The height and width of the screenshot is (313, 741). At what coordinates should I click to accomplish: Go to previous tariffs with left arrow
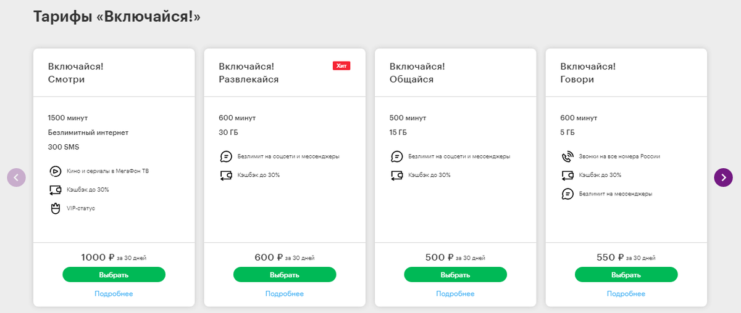pos(17,177)
